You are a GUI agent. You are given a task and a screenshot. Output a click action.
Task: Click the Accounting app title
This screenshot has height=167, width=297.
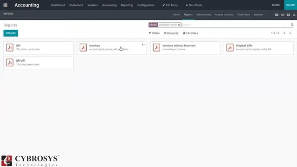pyautogui.click(x=27, y=5)
